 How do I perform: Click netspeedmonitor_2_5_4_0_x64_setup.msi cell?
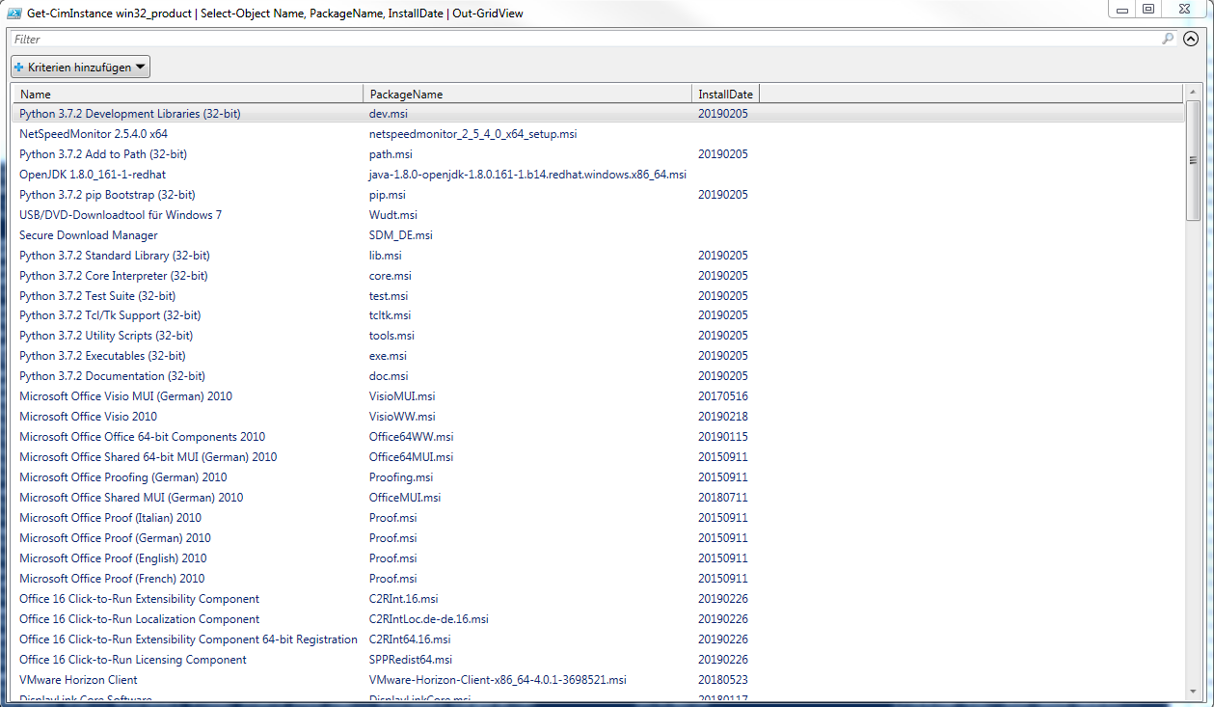coord(473,134)
